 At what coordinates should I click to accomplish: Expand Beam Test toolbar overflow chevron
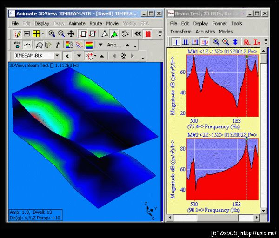(x=266, y=42)
